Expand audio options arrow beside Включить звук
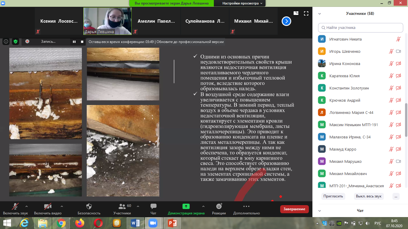The image size is (408, 229). pyautogui.click(x=27, y=206)
